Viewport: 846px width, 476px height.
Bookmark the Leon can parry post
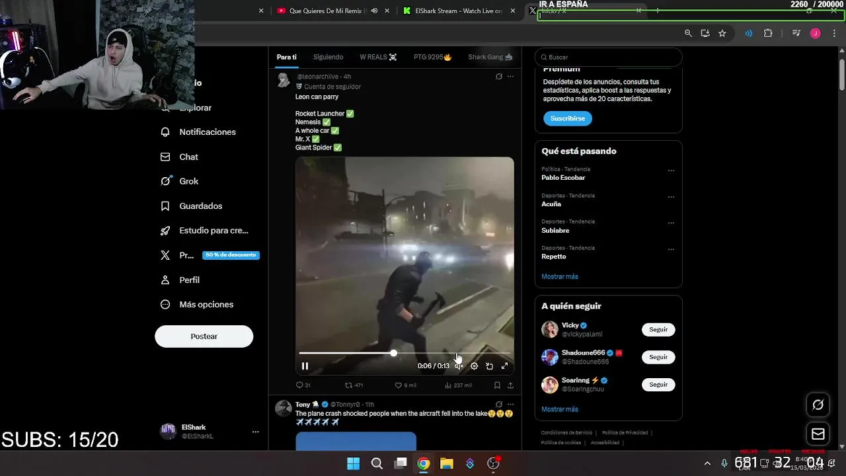497,385
